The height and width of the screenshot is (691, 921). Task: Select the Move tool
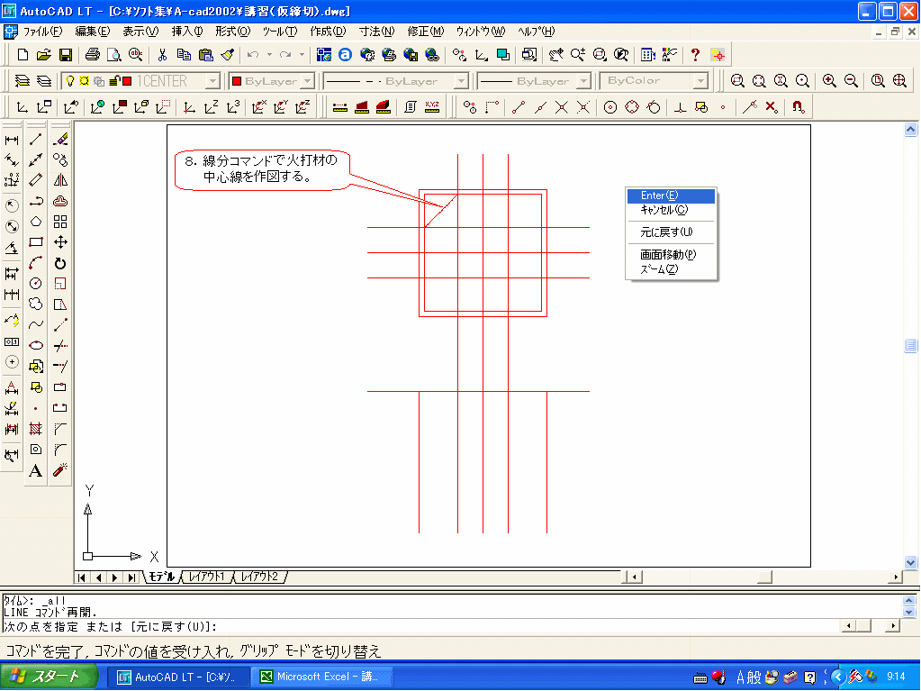coord(60,242)
